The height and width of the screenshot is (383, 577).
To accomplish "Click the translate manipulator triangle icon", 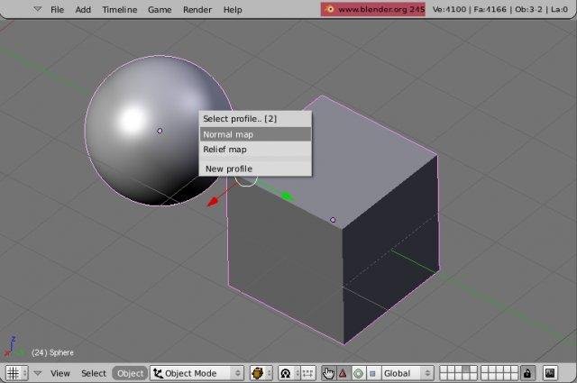I will [343, 373].
